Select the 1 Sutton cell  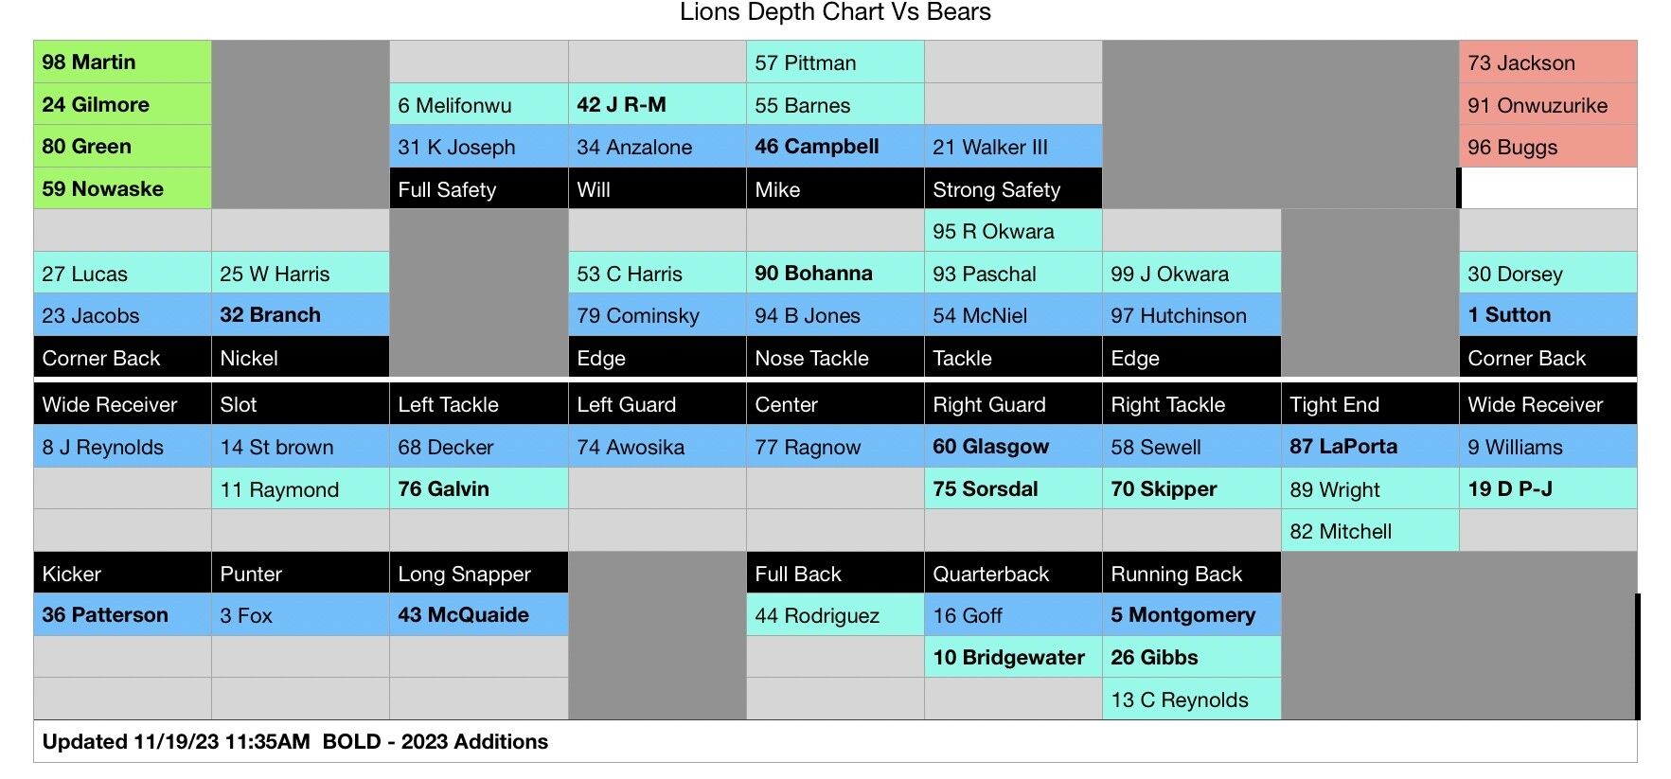tap(1547, 315)
